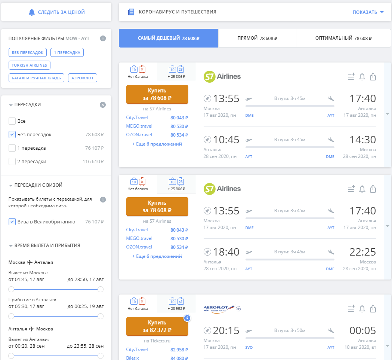392x360 pixels.
Task: Expand Aeroflot ticket details arrow
Action: point(388,346)
